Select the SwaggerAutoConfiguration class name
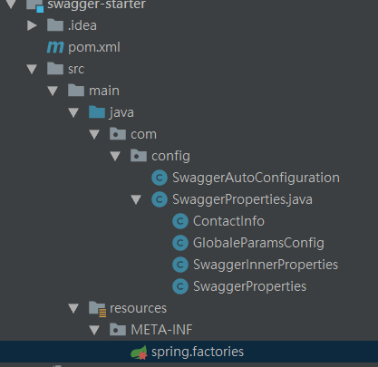The height and width of the screenshot is (367, 378). (x=256, y=178)
